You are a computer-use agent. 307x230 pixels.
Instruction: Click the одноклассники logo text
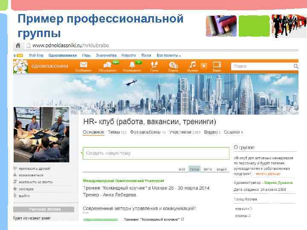click(x=50, y=66)
